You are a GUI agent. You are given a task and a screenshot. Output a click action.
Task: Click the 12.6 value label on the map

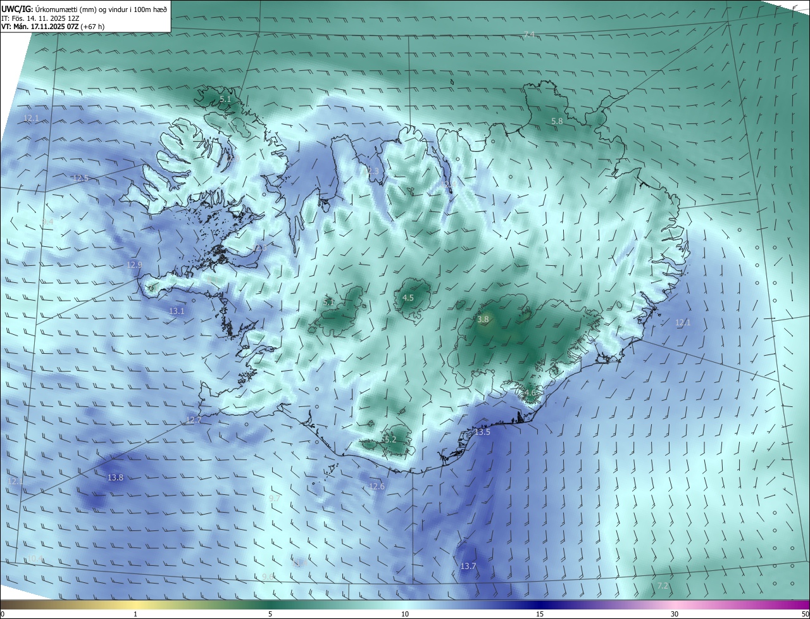click(x=377, y=486)
